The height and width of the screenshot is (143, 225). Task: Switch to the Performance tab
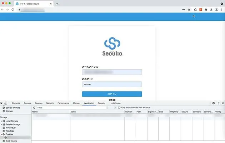(x=63, y=103)
